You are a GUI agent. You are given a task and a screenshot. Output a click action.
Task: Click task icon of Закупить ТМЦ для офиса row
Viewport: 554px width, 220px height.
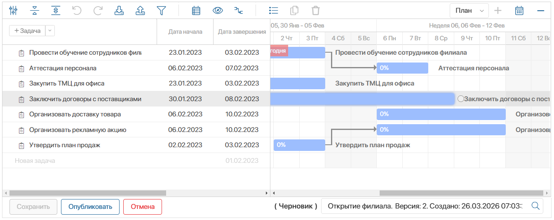21,83
